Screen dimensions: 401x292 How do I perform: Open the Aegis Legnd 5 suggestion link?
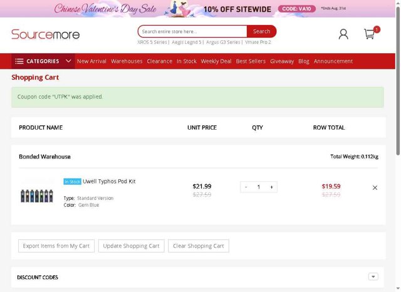click(187, 42)
